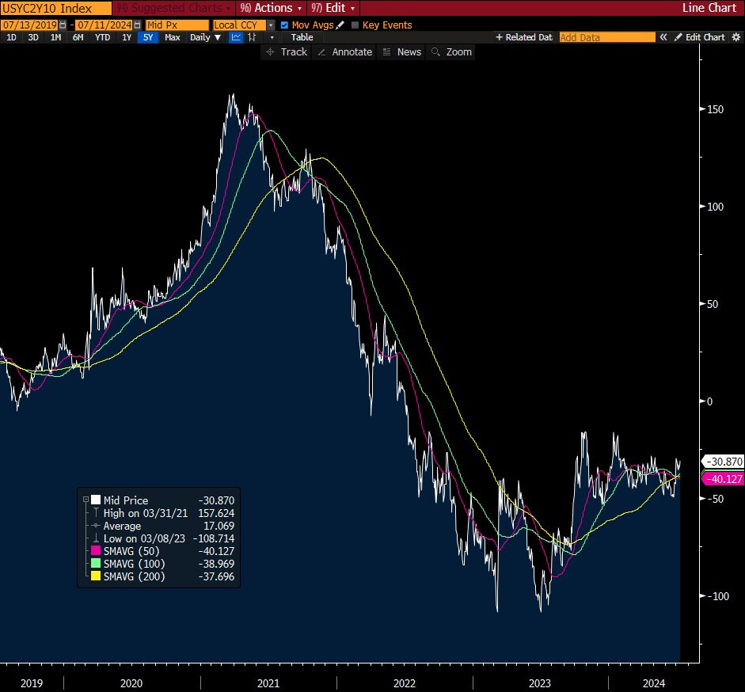This screenshot has height=692, width=745.
Task: Select the line chart type icon
Action: point(236,37)
